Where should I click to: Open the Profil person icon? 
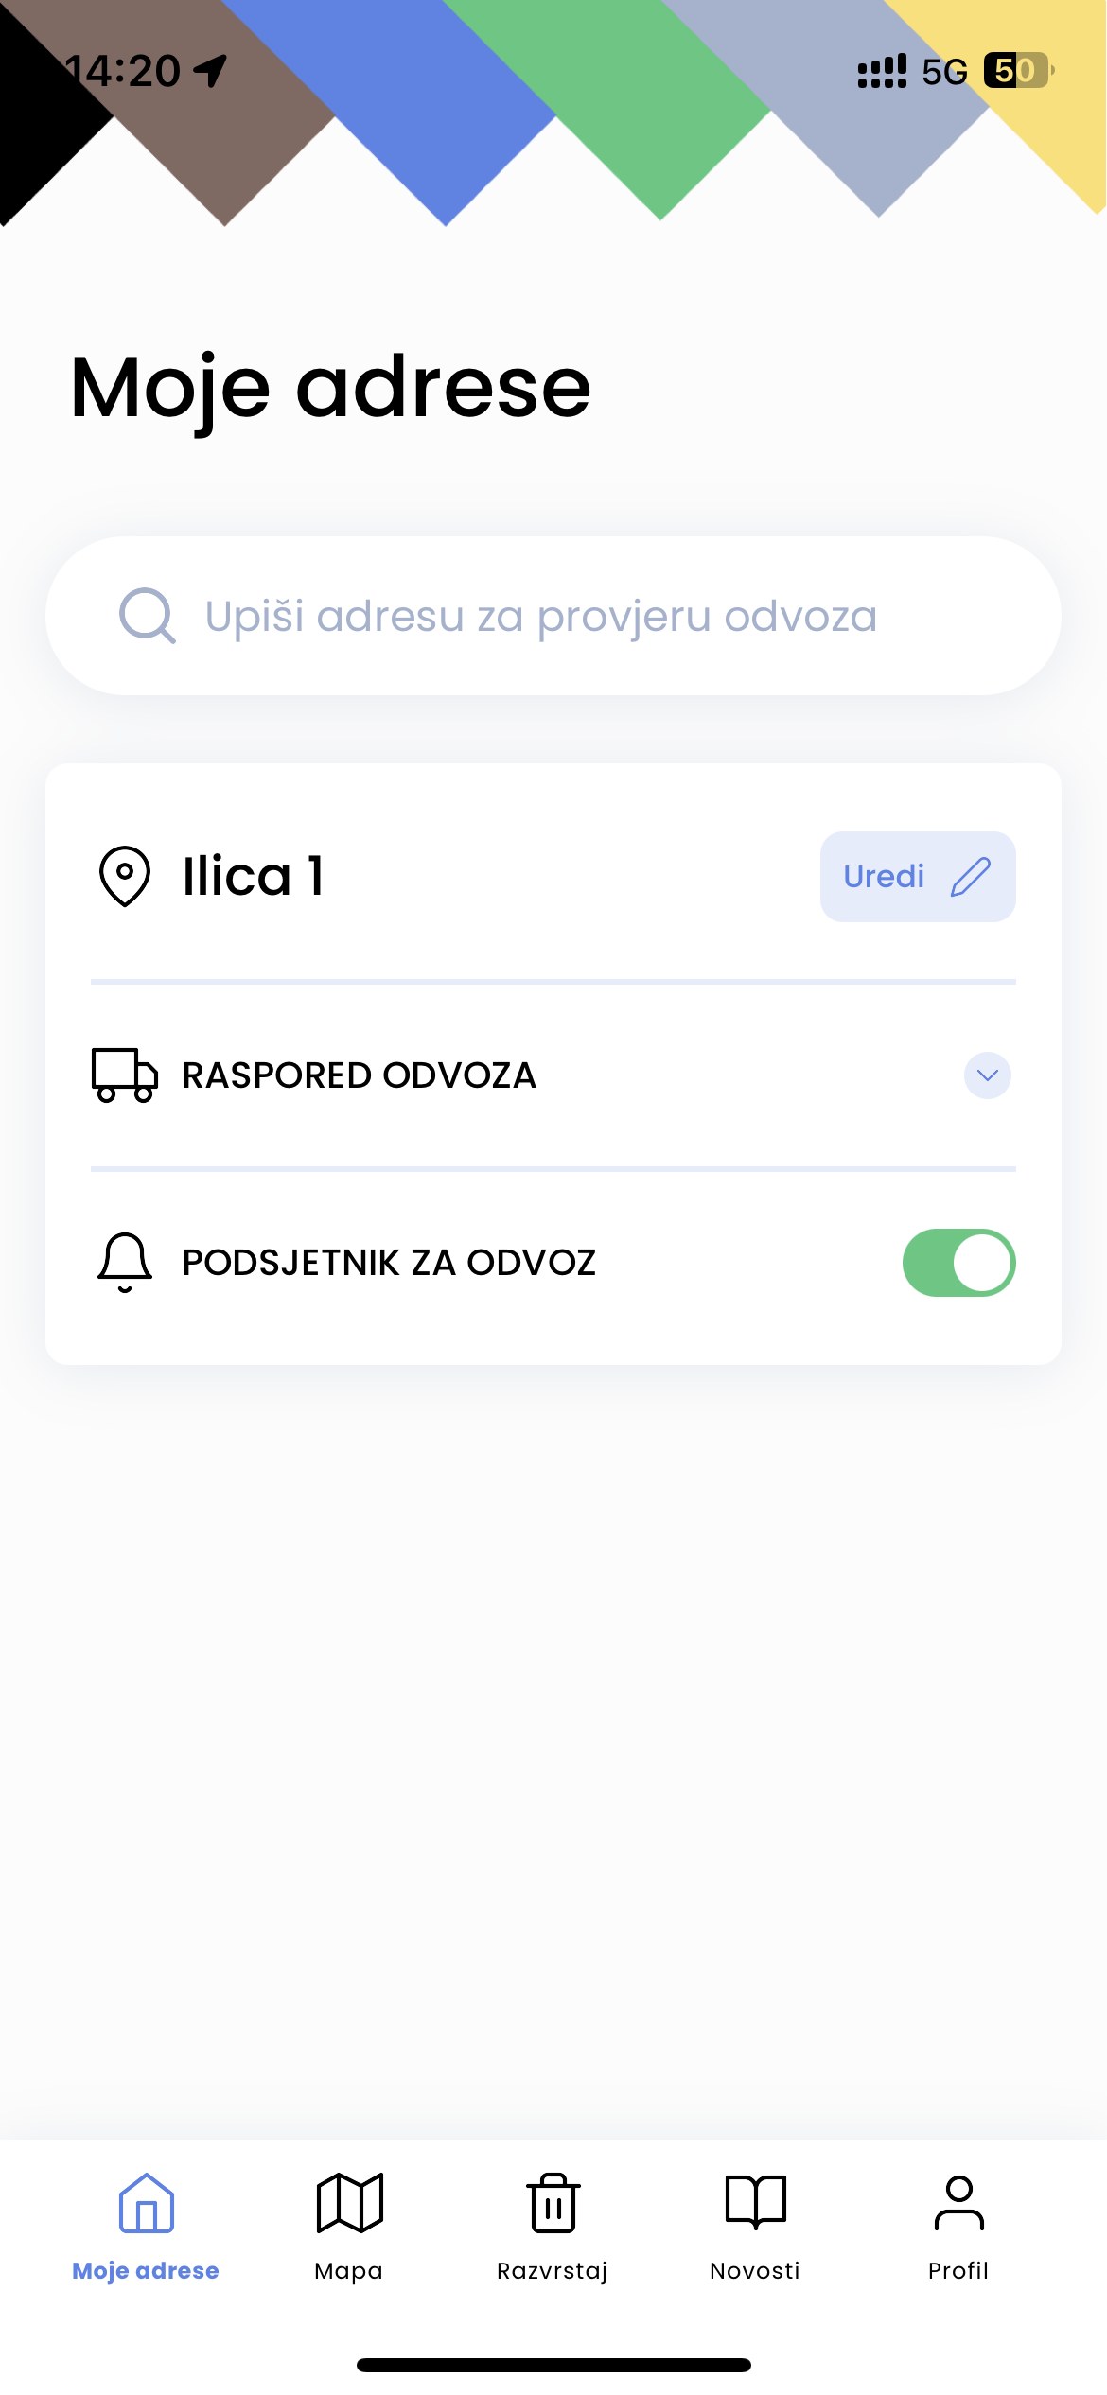pyautogui.click(x=958, y=2203)
